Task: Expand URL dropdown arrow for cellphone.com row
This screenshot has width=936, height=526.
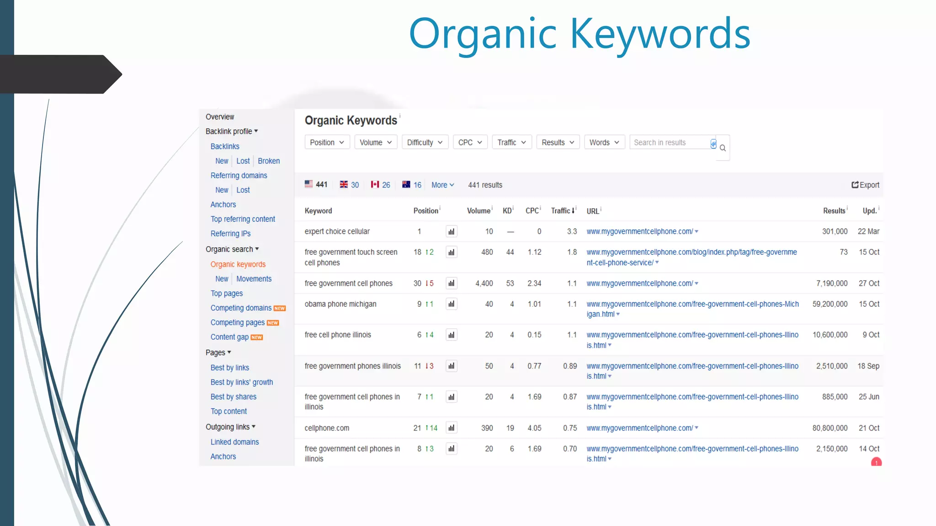Action: coord(697,428)
